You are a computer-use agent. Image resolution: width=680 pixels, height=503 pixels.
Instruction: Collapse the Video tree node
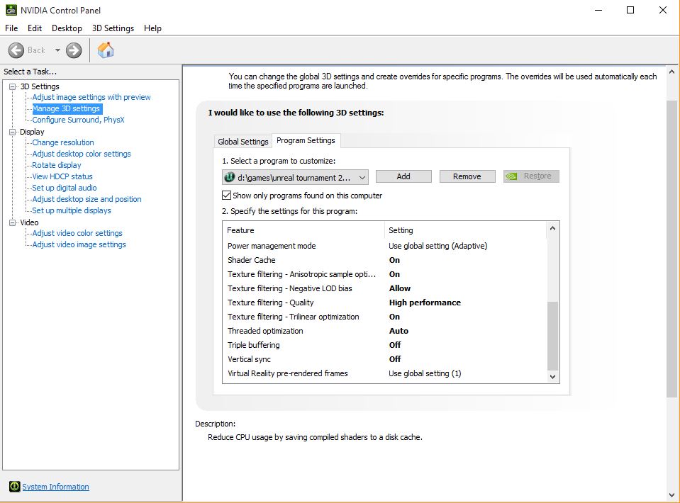(12, 222)
